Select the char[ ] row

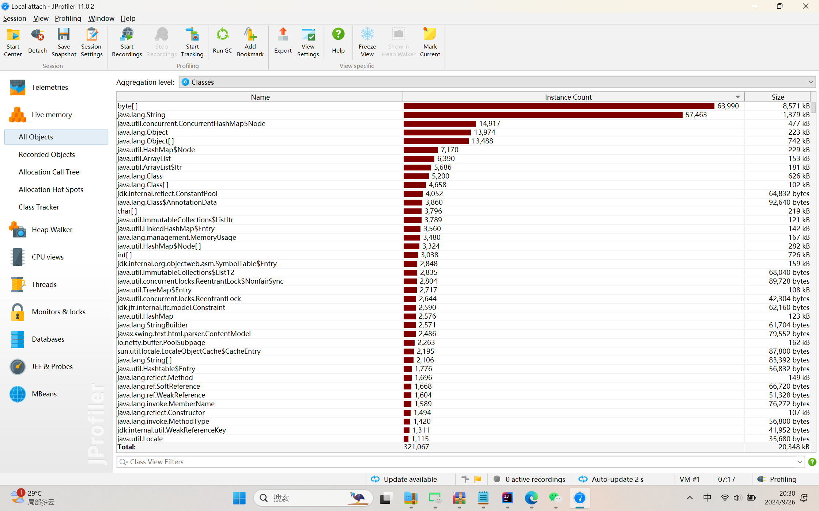click(463, 211)
